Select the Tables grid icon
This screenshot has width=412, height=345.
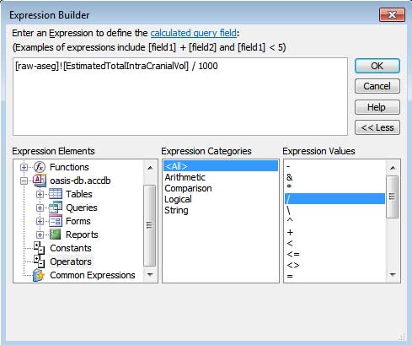[x=56, y=194]
